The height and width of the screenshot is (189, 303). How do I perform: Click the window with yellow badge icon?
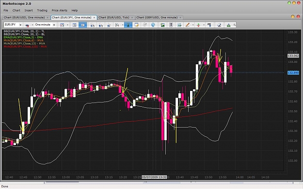tap(136, 25)
